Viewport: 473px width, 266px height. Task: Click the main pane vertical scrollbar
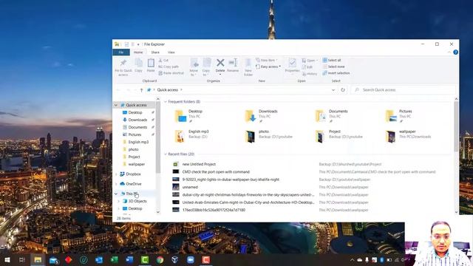coord(456,126)
